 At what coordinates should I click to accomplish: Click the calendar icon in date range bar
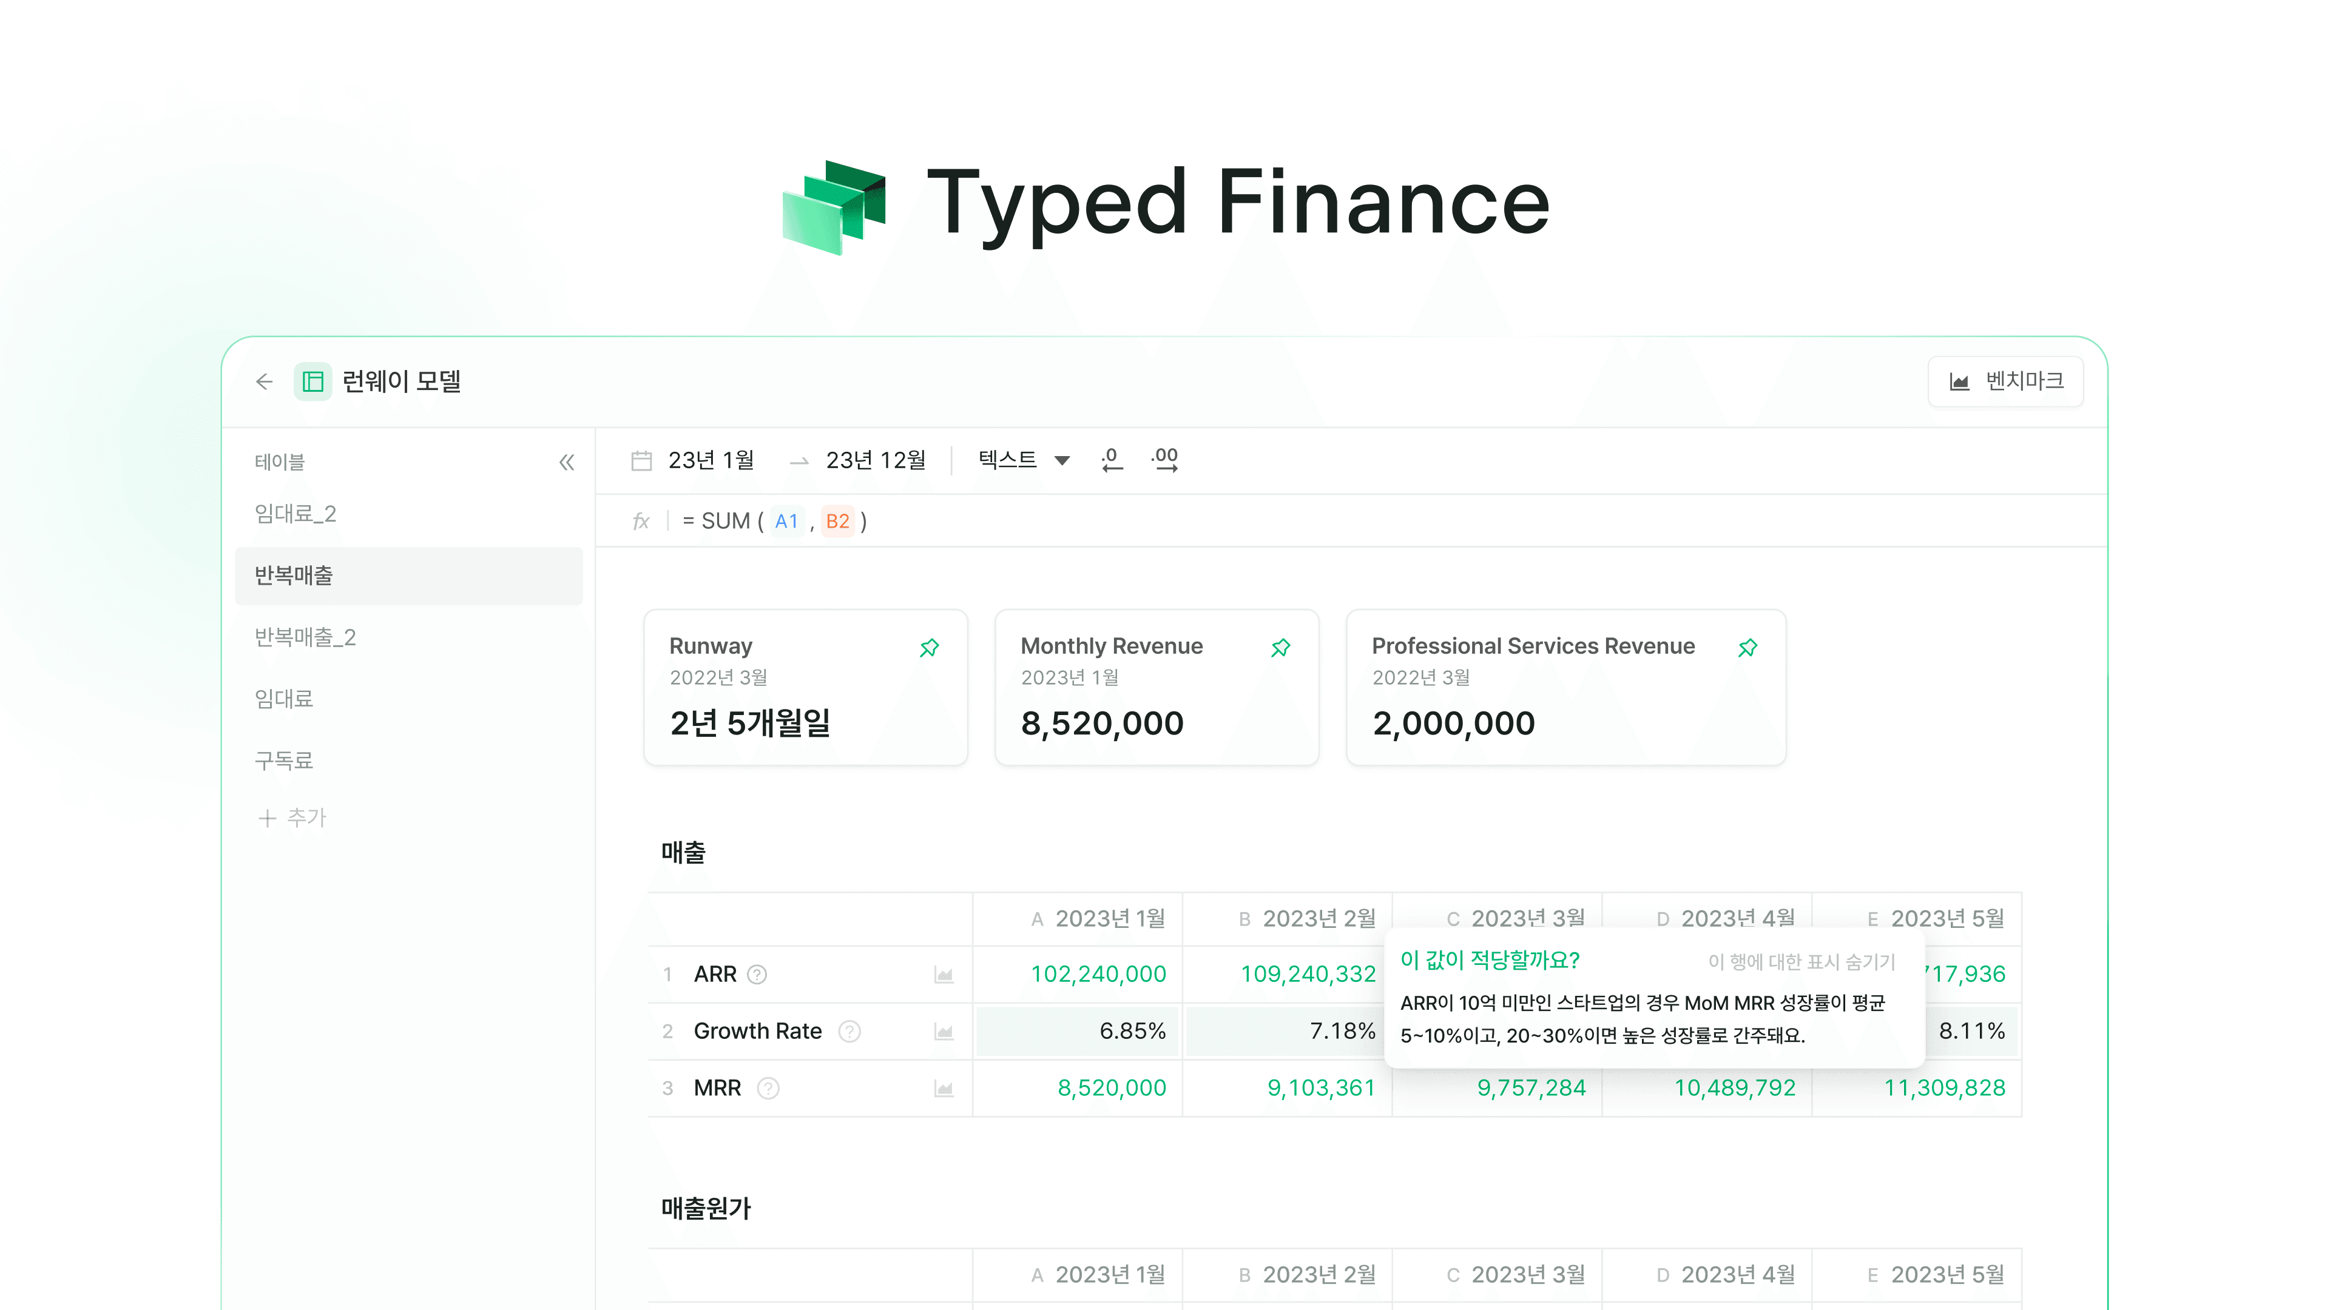click(x=641, y=461)
